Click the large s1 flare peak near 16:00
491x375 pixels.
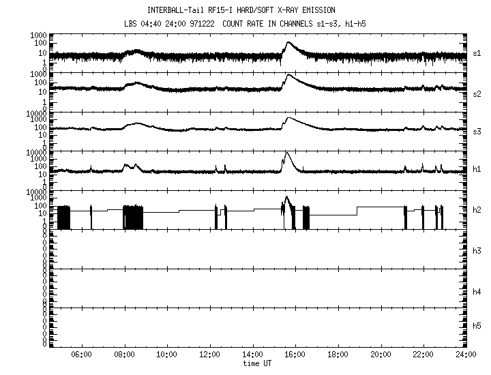click(x=289, y=44)
